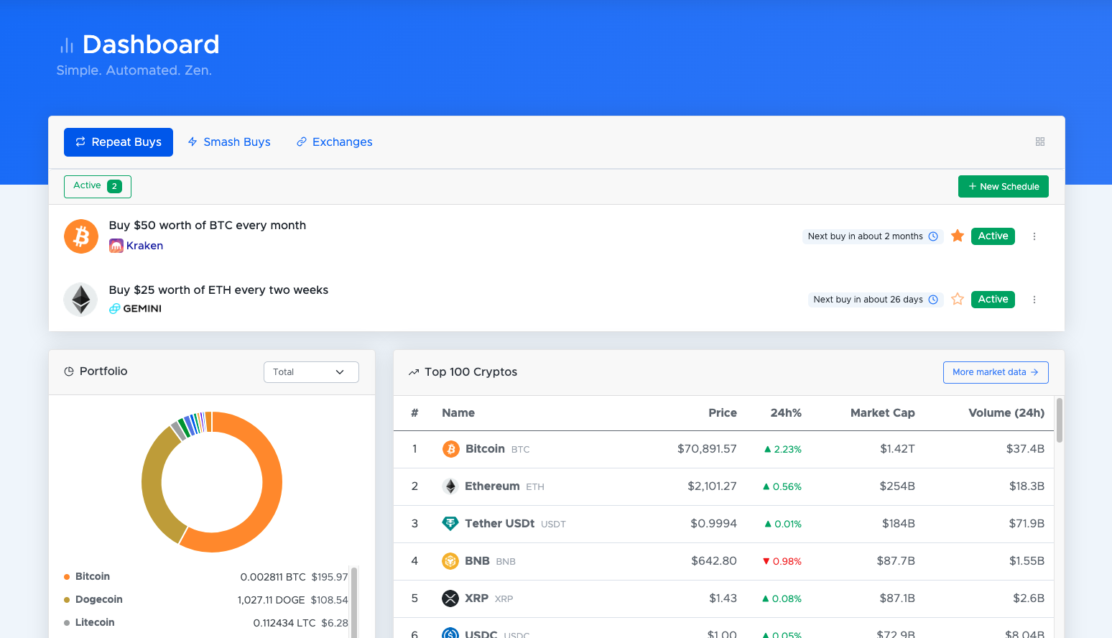This screenshot has width=1112, height=638.
Task: Favorite the ETH two-week schedule star
Action: (x=958, y=299)
